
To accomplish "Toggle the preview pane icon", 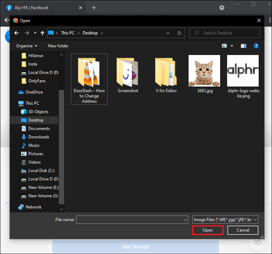I will tap(244, 46).
